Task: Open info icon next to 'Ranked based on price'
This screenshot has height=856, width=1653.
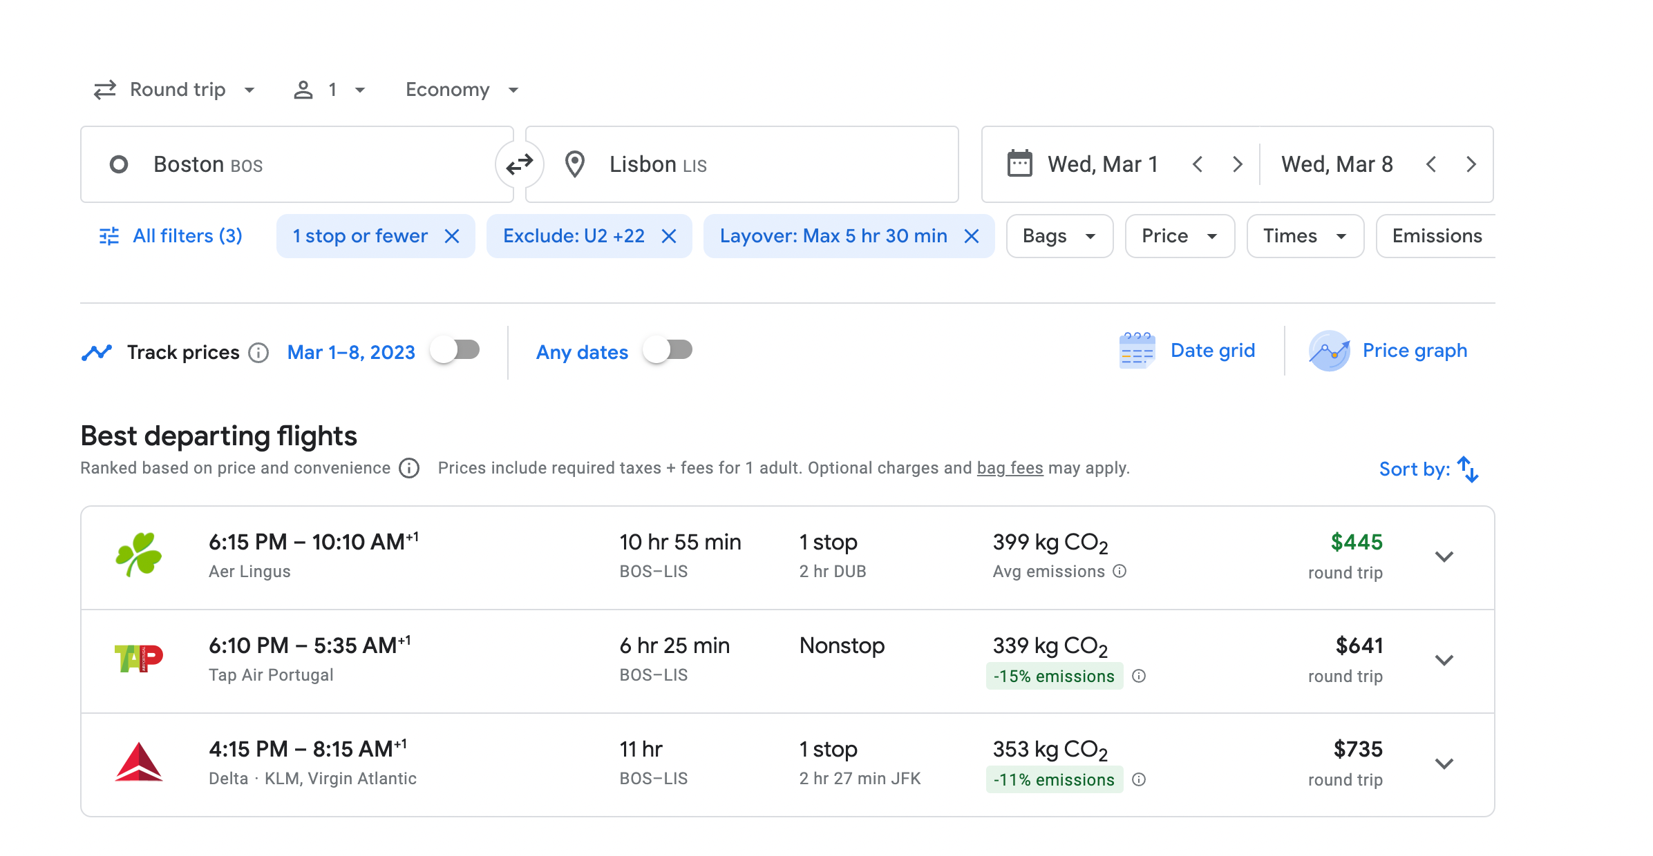Action: click(409, 469)
